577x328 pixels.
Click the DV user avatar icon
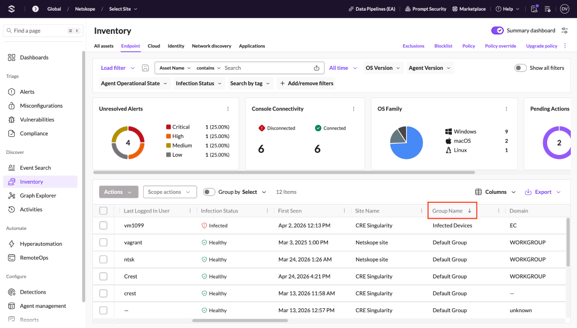pyautogui.click(x=565, y=9)
